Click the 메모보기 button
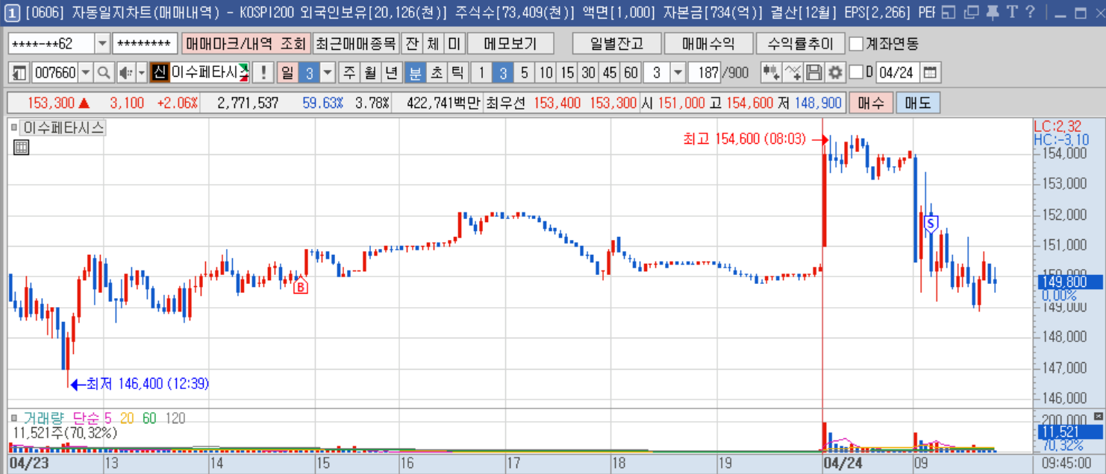Viewport: 1106px width, 474px height. click(511, 44)
